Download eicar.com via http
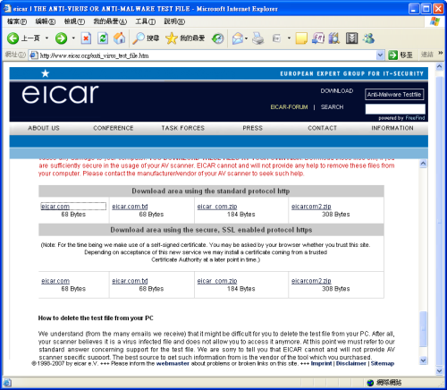The width and height of the screenshot is (447, 390). [55, 207]
